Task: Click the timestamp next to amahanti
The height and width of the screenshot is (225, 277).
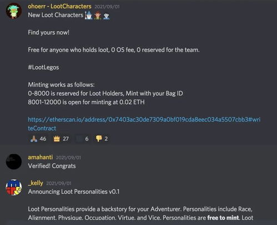Action: (68, 158)
